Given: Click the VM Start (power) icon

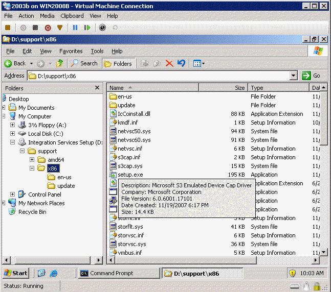Looking at the screenshot, I should pos(23,28).
